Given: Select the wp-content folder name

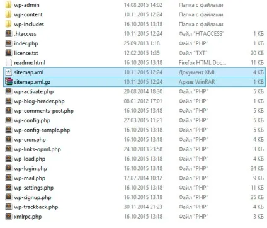Looking at the screenshot, I should tap(28, 14).
